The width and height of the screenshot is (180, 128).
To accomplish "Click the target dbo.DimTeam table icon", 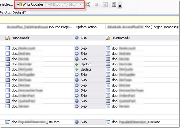I will (x=108, y=80).
